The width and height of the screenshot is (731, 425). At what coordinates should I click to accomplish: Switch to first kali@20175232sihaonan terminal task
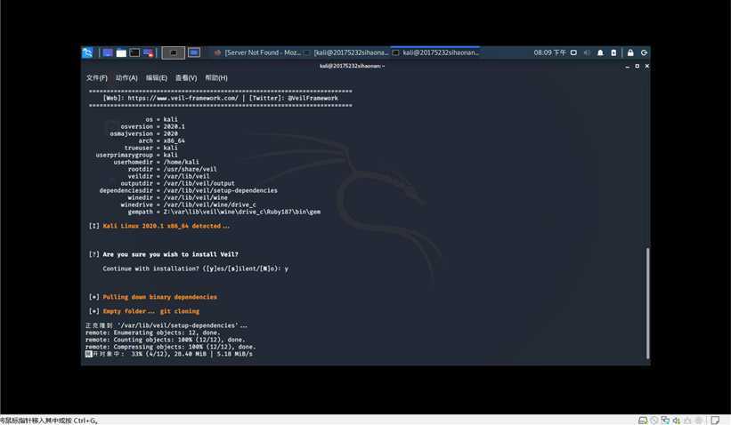click(346, 52)
